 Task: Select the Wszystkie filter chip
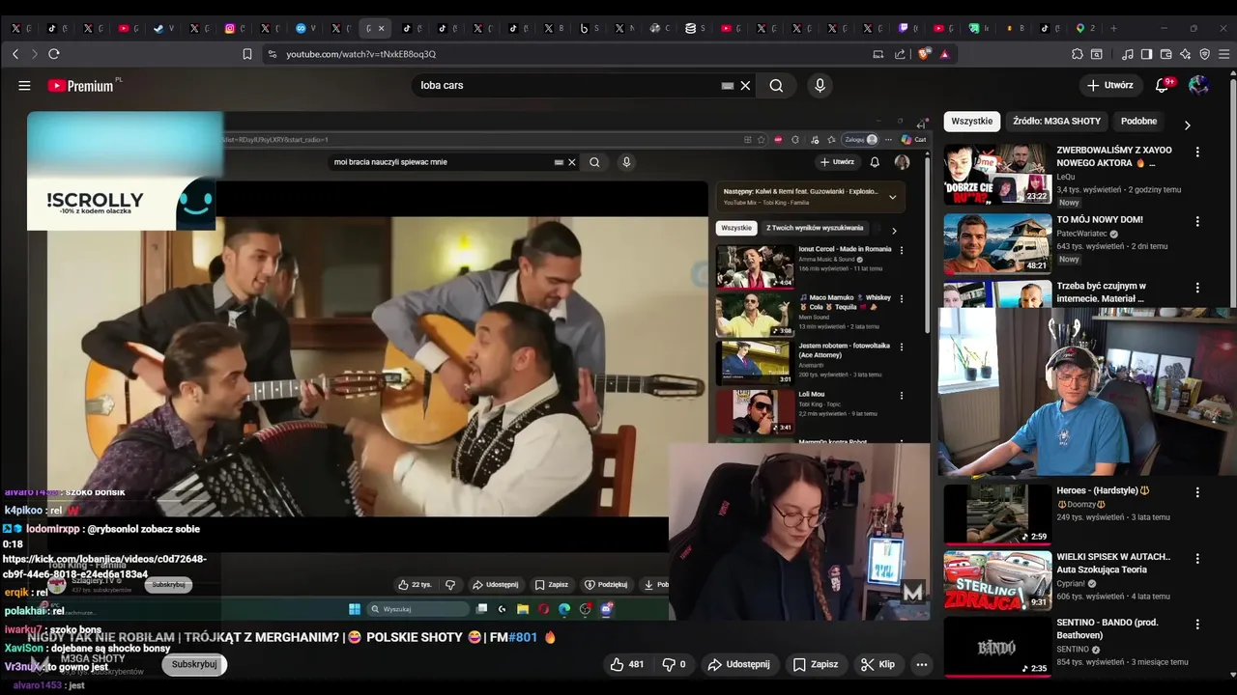pyautogui.click(x=971, y=122)
